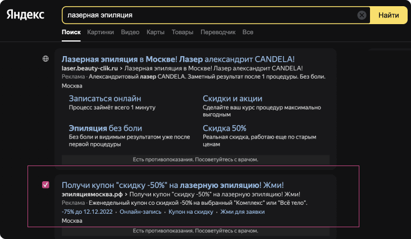Screen dimensions: 411x239
Task: Follow the Эпиляция без боли sitelink
Action: coord(105,128)
